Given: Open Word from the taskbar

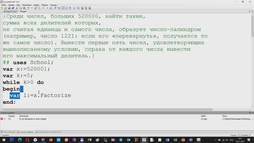Looking at the screenshot, I should tap(167, 140).
